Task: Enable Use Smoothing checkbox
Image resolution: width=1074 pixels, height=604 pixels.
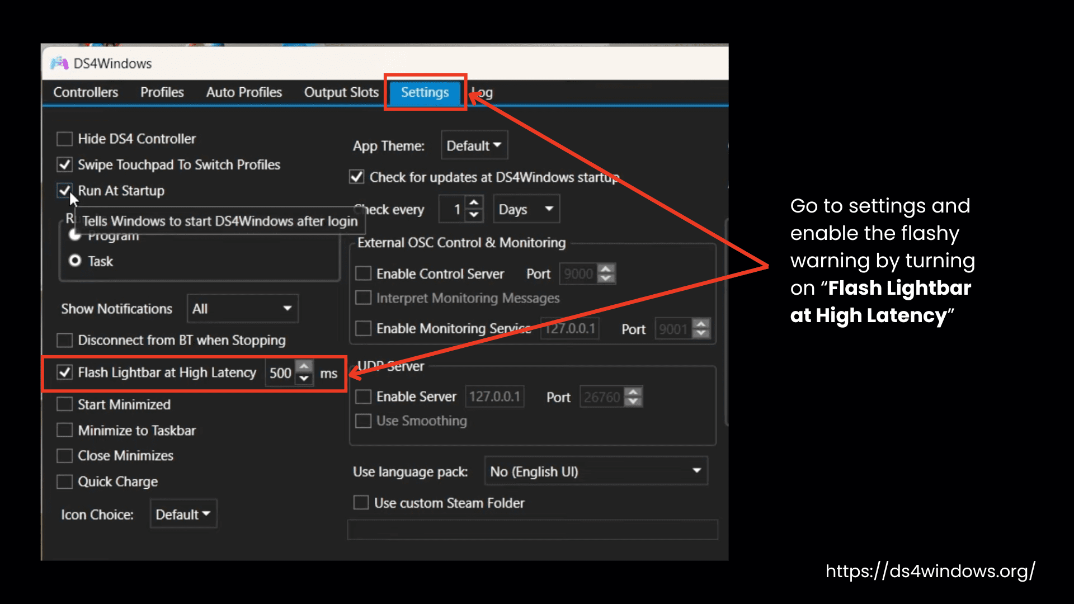Action: click(x=364, y=421)
